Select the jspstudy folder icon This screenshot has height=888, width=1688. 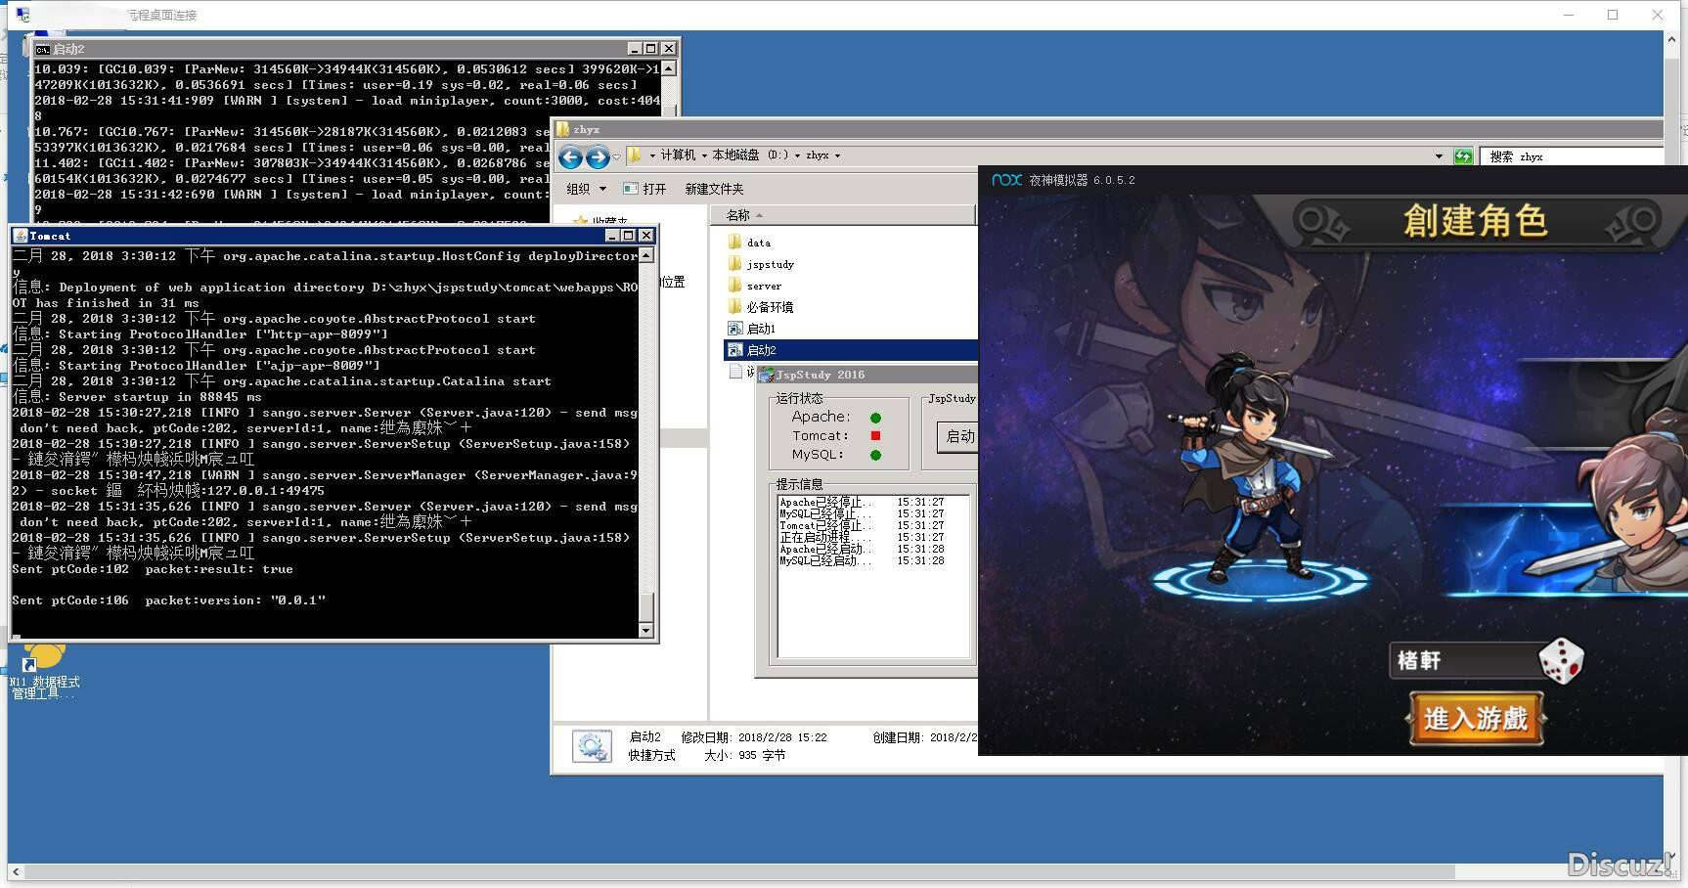[735, 264]
